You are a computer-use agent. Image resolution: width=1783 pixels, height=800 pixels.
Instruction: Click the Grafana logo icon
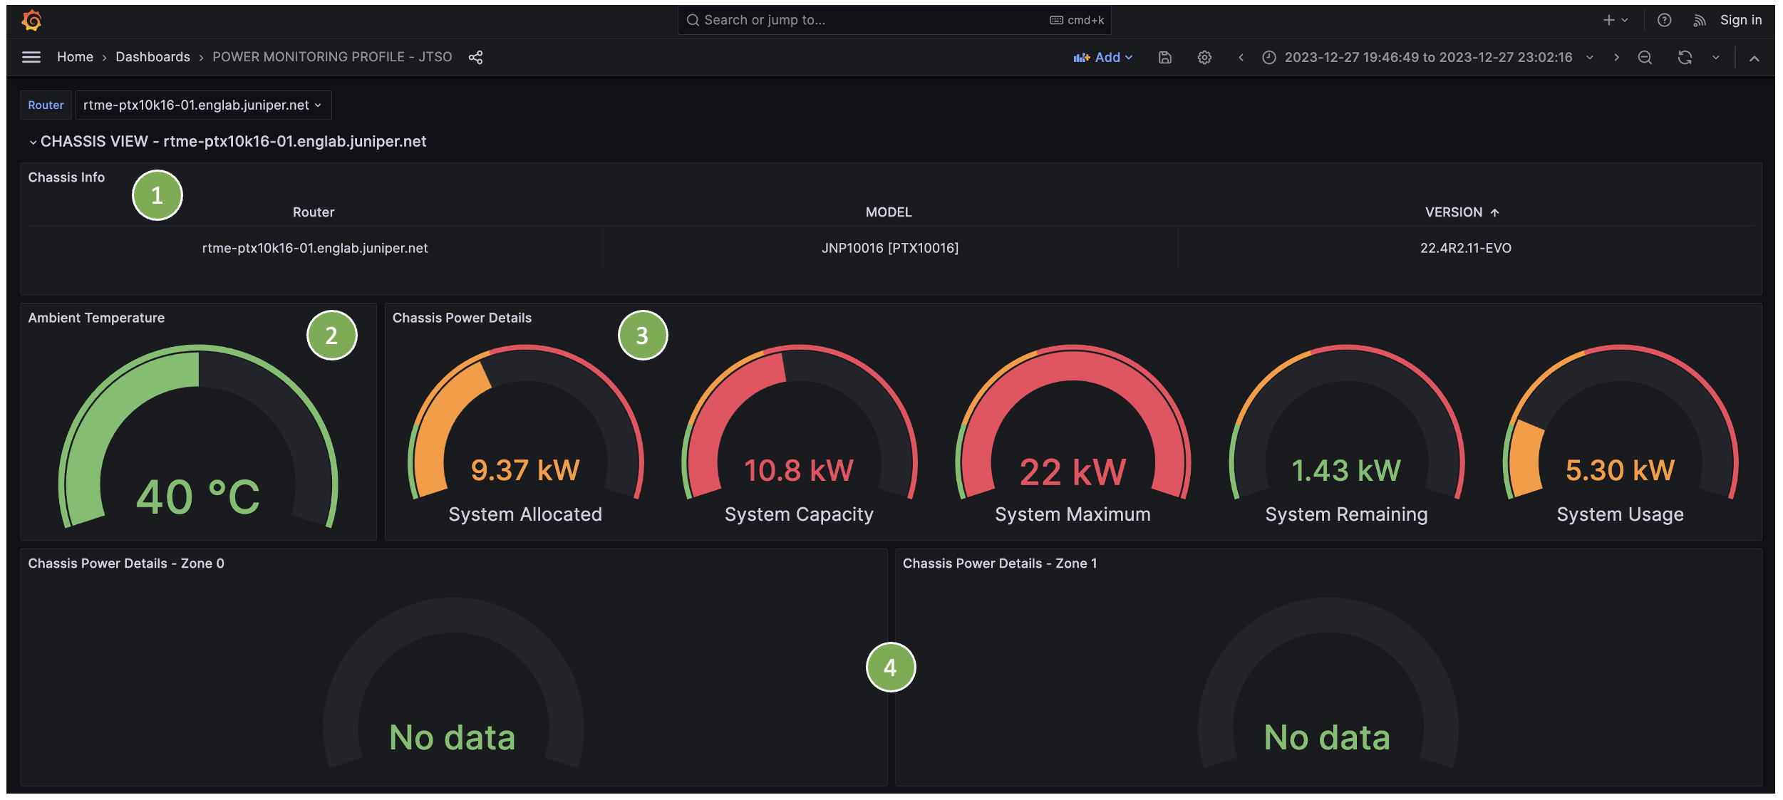(31, 21)
